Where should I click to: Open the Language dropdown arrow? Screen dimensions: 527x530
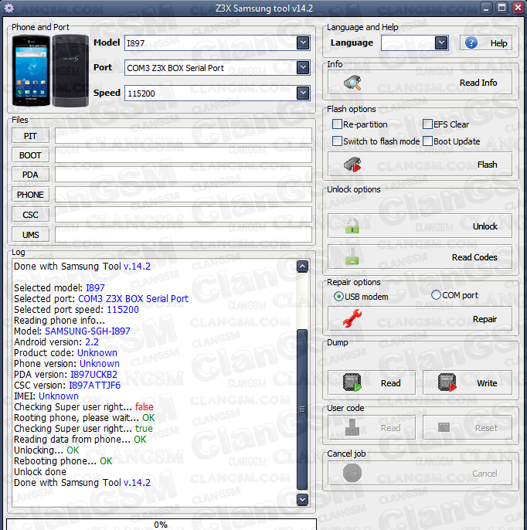point(441,43)
